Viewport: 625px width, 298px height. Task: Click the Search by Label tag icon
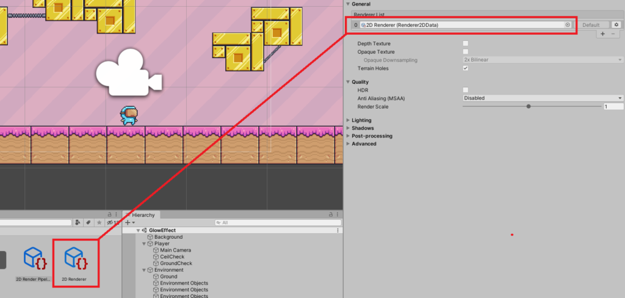[x=89, y=222]
